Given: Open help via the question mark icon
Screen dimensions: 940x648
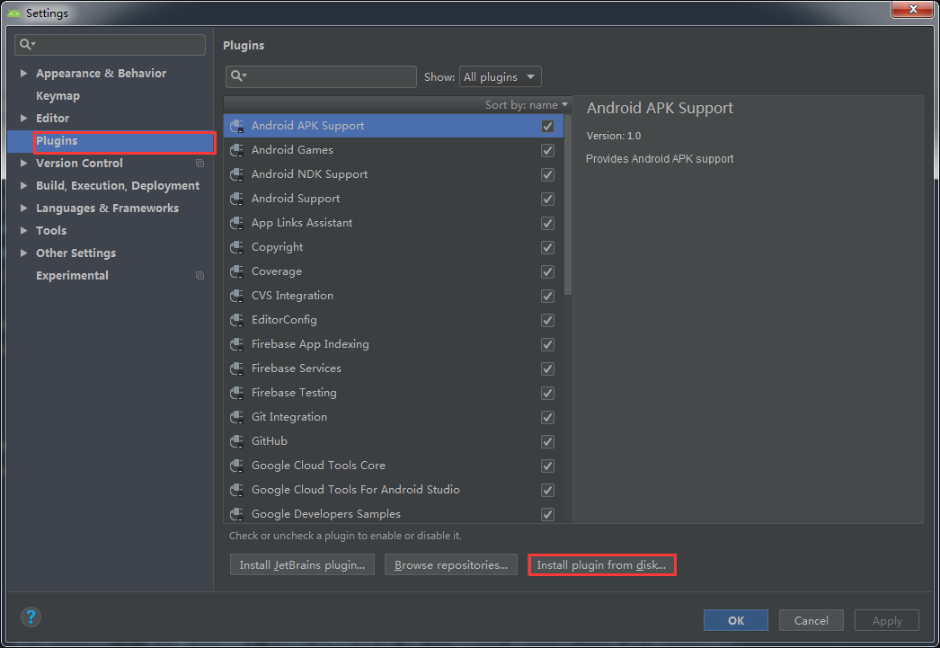Looking at the screenshot, I should coord(31,617).
